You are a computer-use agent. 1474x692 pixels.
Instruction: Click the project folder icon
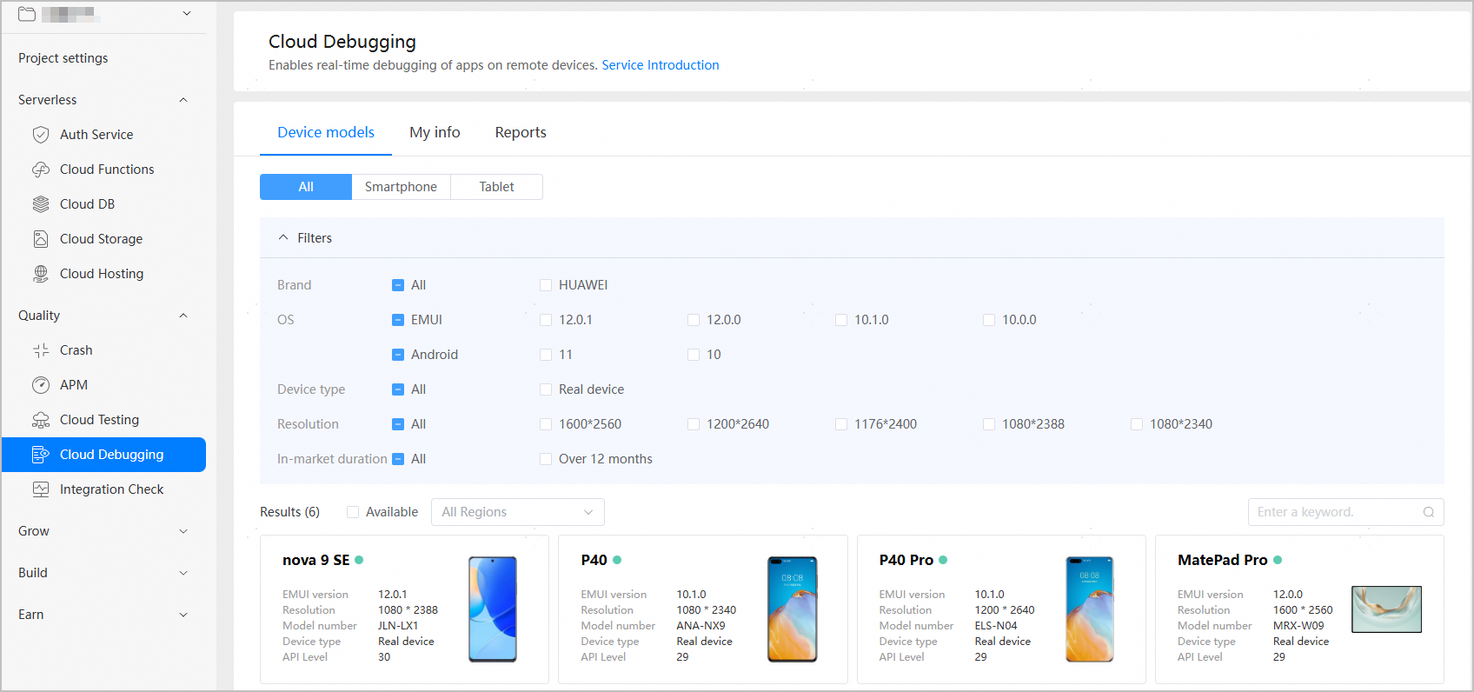27,14
